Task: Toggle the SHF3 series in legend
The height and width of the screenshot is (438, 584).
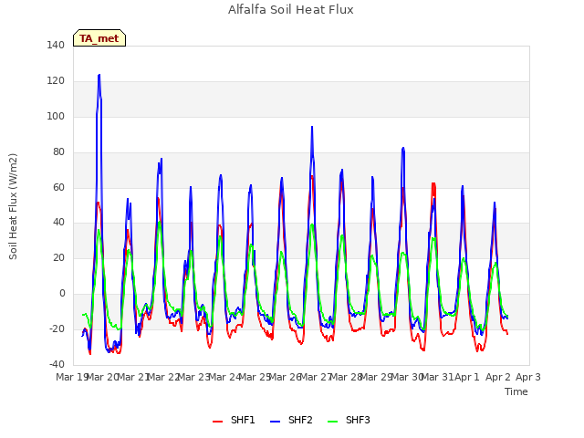Action: [349, 420]
